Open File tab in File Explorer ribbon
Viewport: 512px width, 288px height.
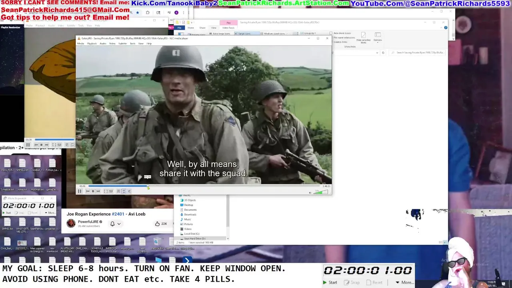179,28
